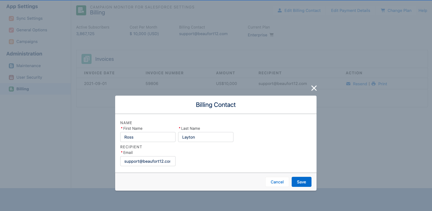The image size is (432, 211).
Task: Click the Invoices section icon
Action: coord(87,59)
